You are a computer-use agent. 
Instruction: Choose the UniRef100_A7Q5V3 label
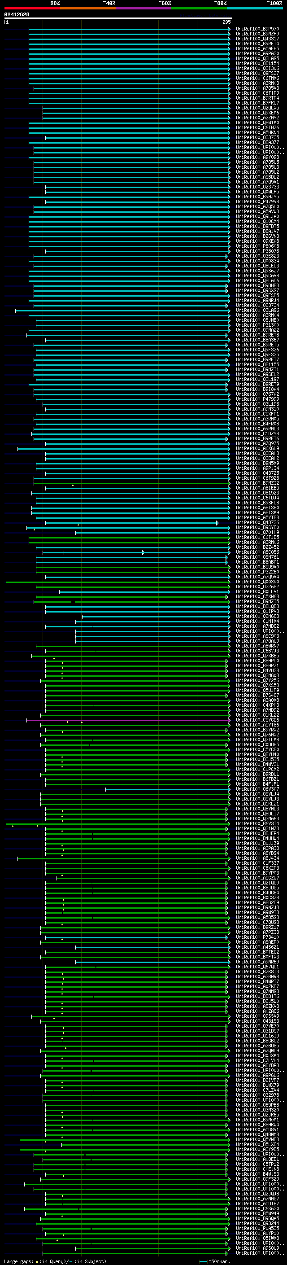257,88
